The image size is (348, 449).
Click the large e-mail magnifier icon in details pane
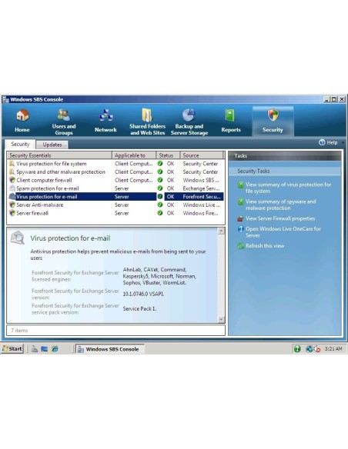18,238
